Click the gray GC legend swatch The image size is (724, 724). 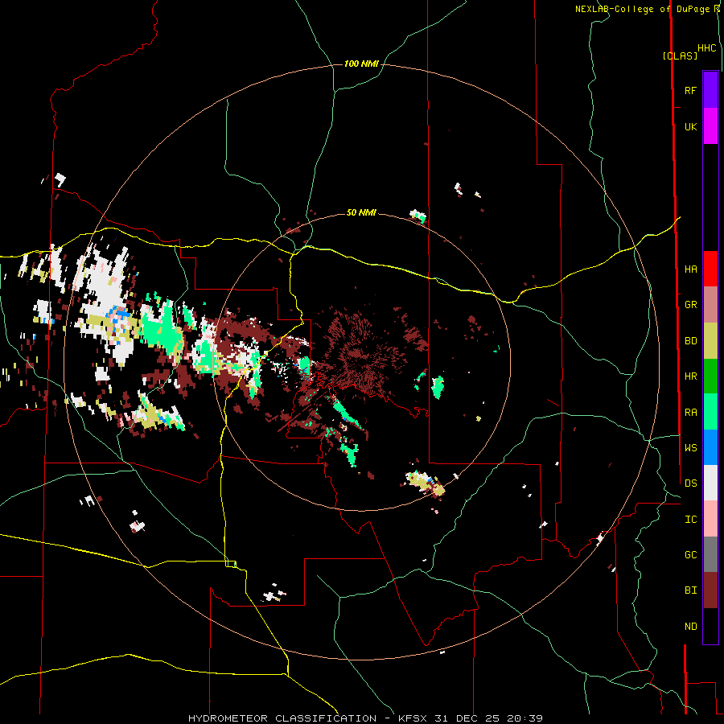710,554
